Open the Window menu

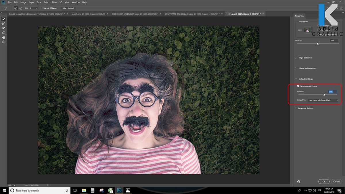[76, 2]
